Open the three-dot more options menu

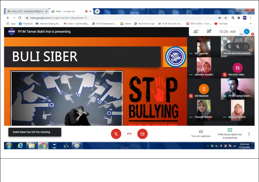click(x=249, y=134)
